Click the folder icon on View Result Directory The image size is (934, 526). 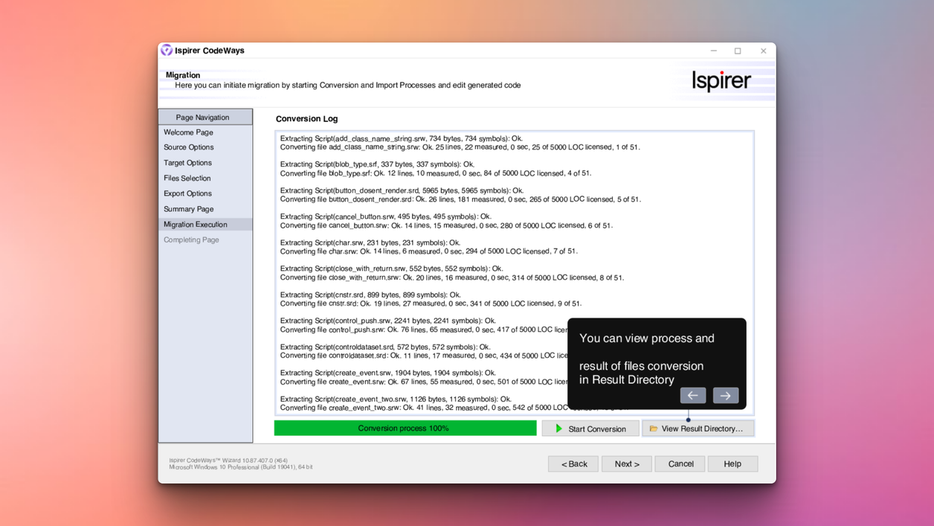[x=655, y=428]
